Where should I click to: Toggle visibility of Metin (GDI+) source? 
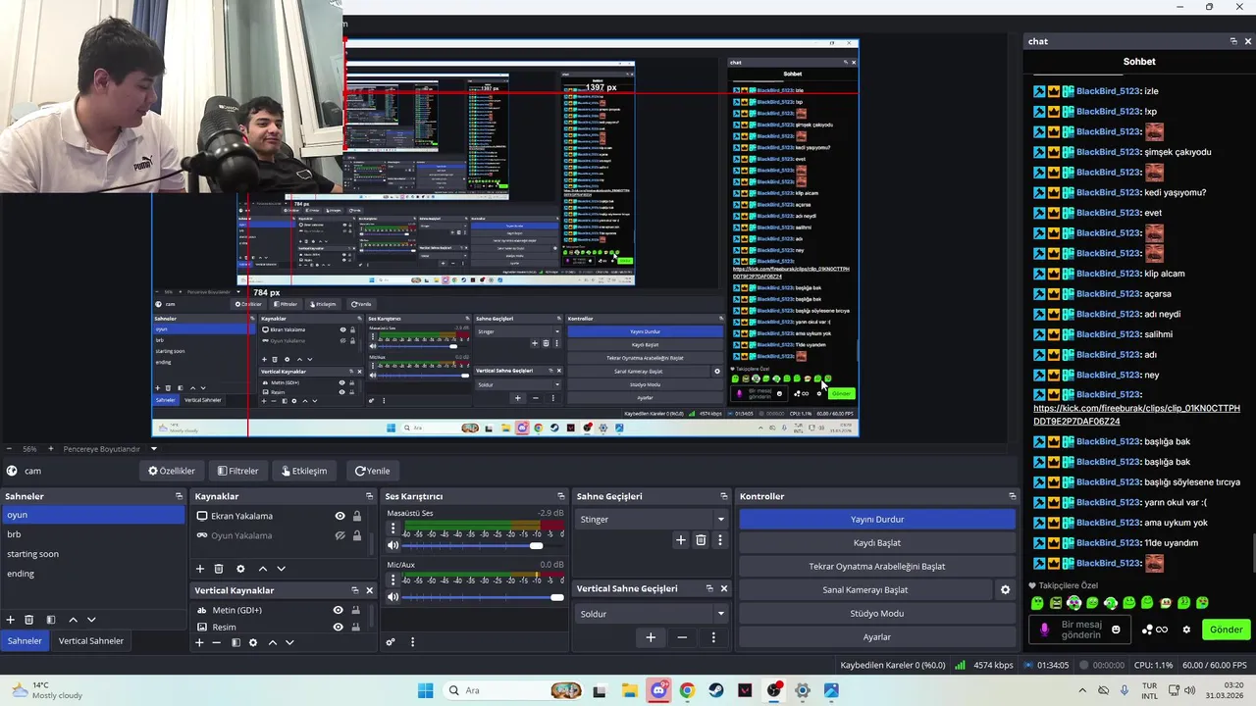pyautogui.click(x=338, y=610)
